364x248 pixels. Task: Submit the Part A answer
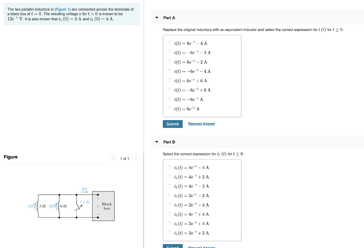173,124
